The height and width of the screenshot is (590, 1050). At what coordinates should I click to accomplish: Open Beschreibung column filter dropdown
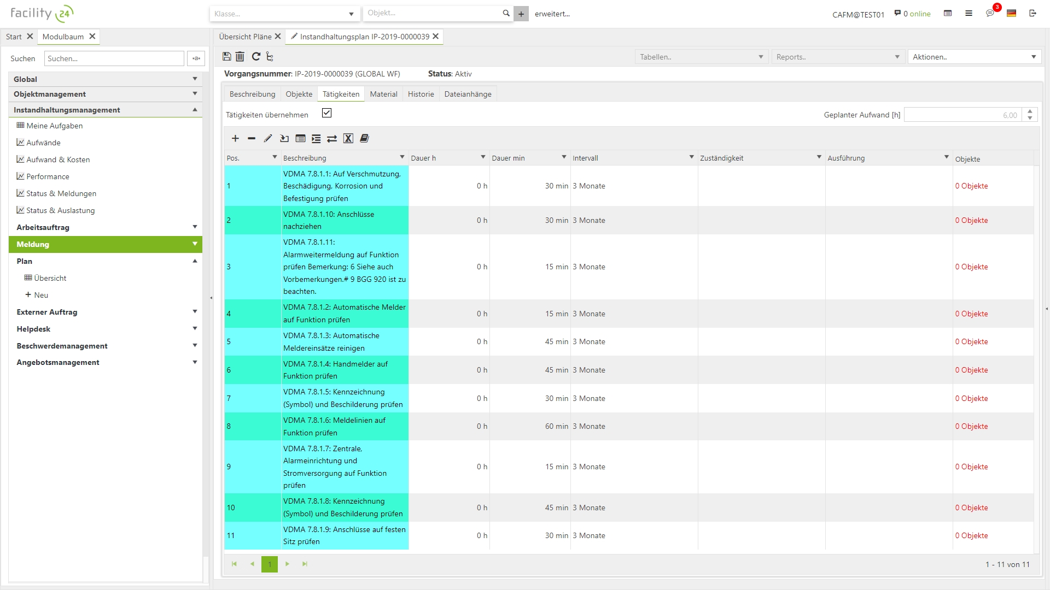tap(402, 157)
